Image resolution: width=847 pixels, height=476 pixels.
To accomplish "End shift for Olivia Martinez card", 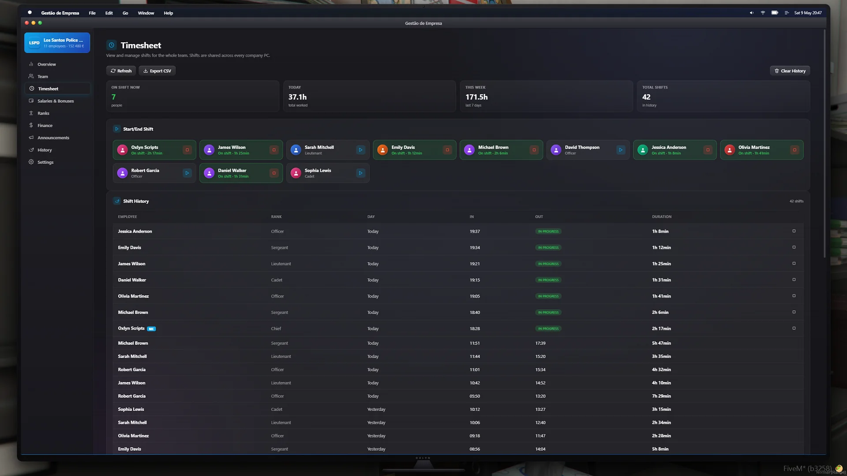I will pyautogui.click(x=795, y=150).
